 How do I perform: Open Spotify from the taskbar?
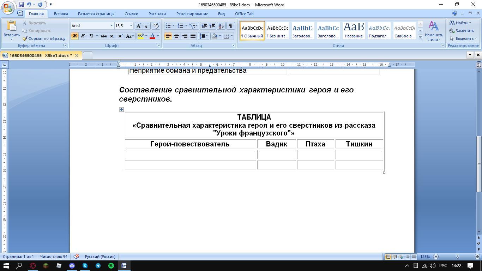click(111, 265)
